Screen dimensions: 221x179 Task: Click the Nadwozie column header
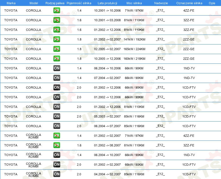click(x=161, y=3)
